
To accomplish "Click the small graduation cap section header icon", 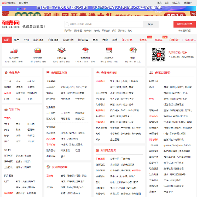I will [x=97, y=72].
